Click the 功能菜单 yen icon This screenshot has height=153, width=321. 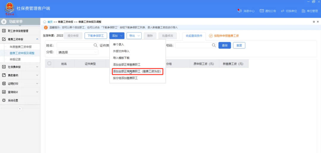[x=4, y=21]
